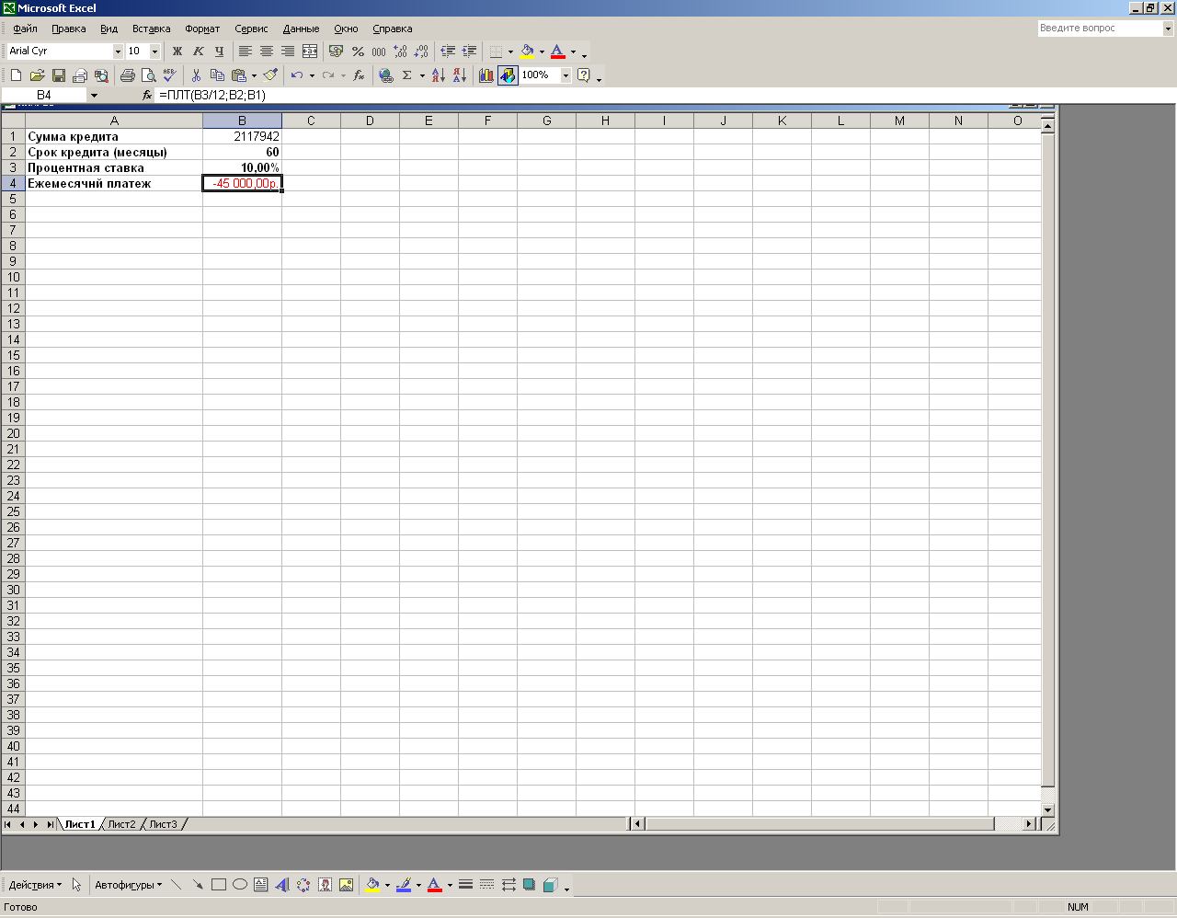Image resolution: width=1177 pixels, height=918 pixels.
Task: Open the Действия drawing menu
Action: 35,885
